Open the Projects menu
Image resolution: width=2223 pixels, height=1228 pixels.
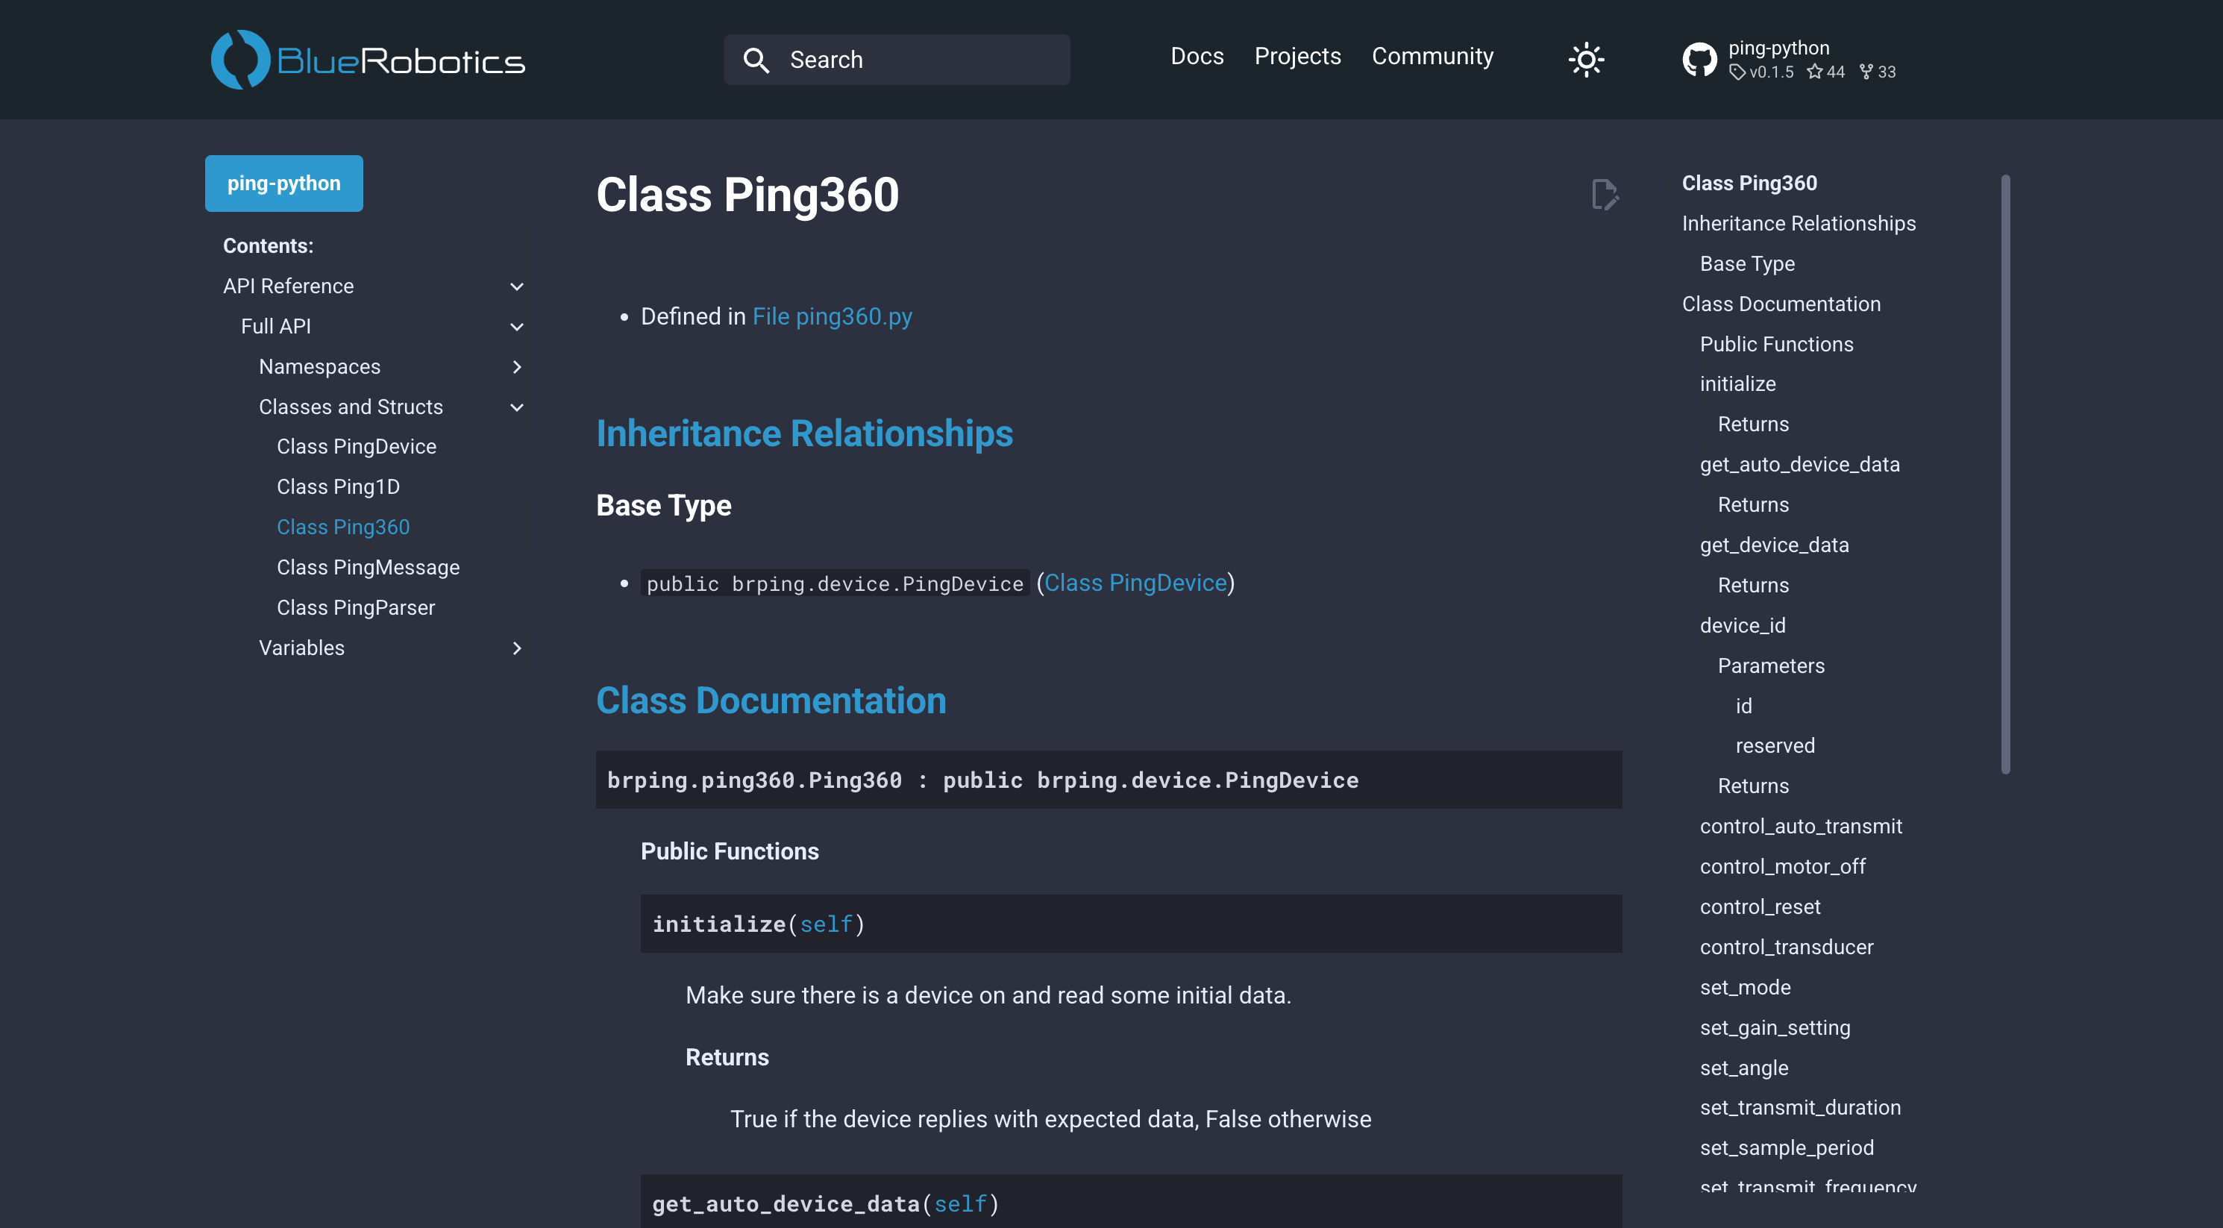tap(1297, 56)
